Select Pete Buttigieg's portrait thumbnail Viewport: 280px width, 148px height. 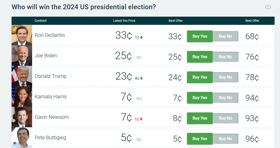click(22, 138)
